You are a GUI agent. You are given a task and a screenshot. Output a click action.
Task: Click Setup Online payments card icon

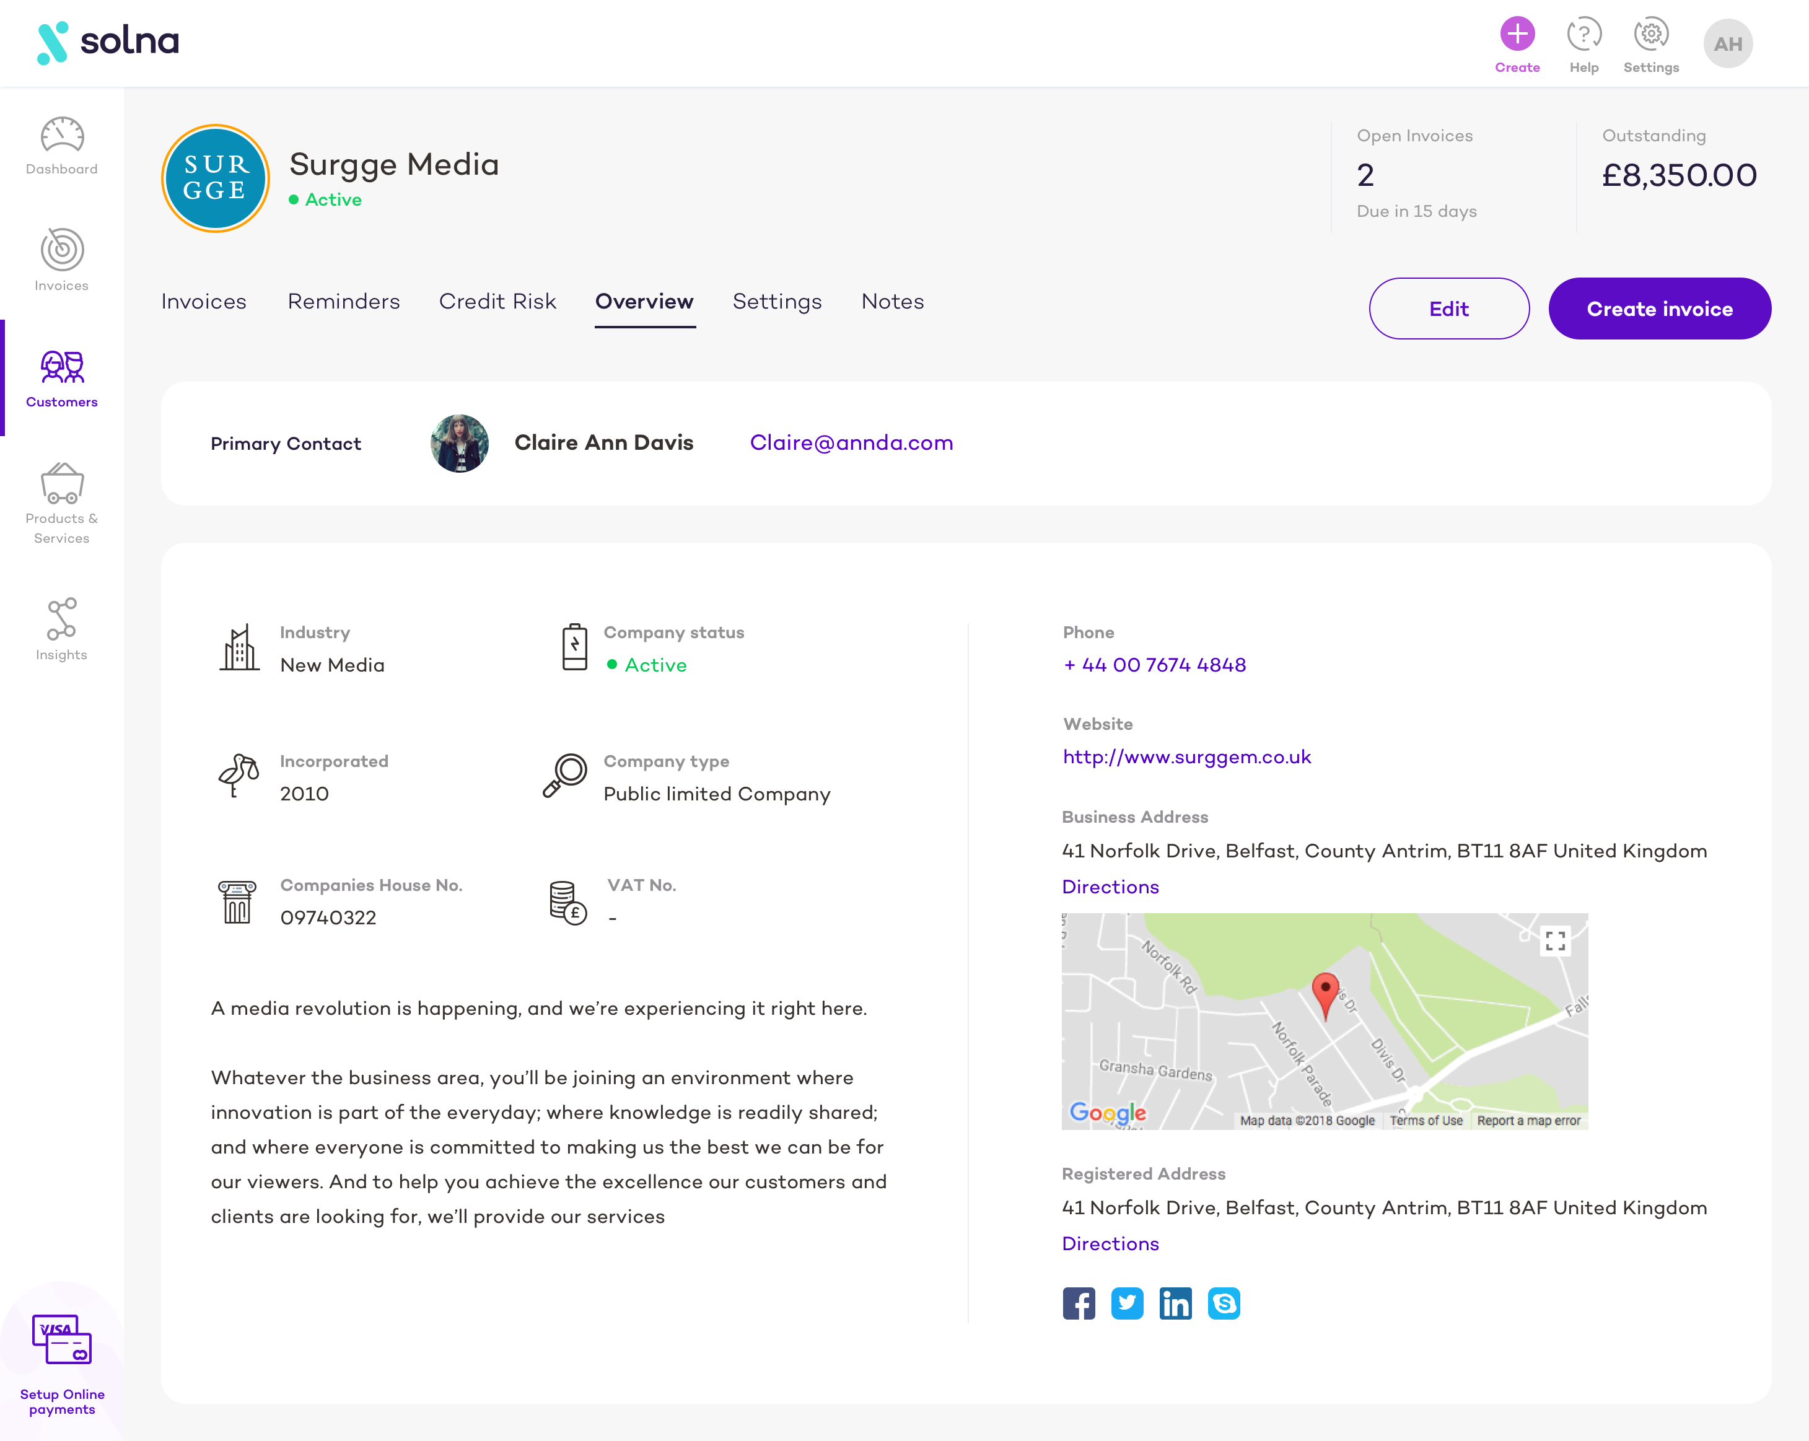click(62, 1339)
